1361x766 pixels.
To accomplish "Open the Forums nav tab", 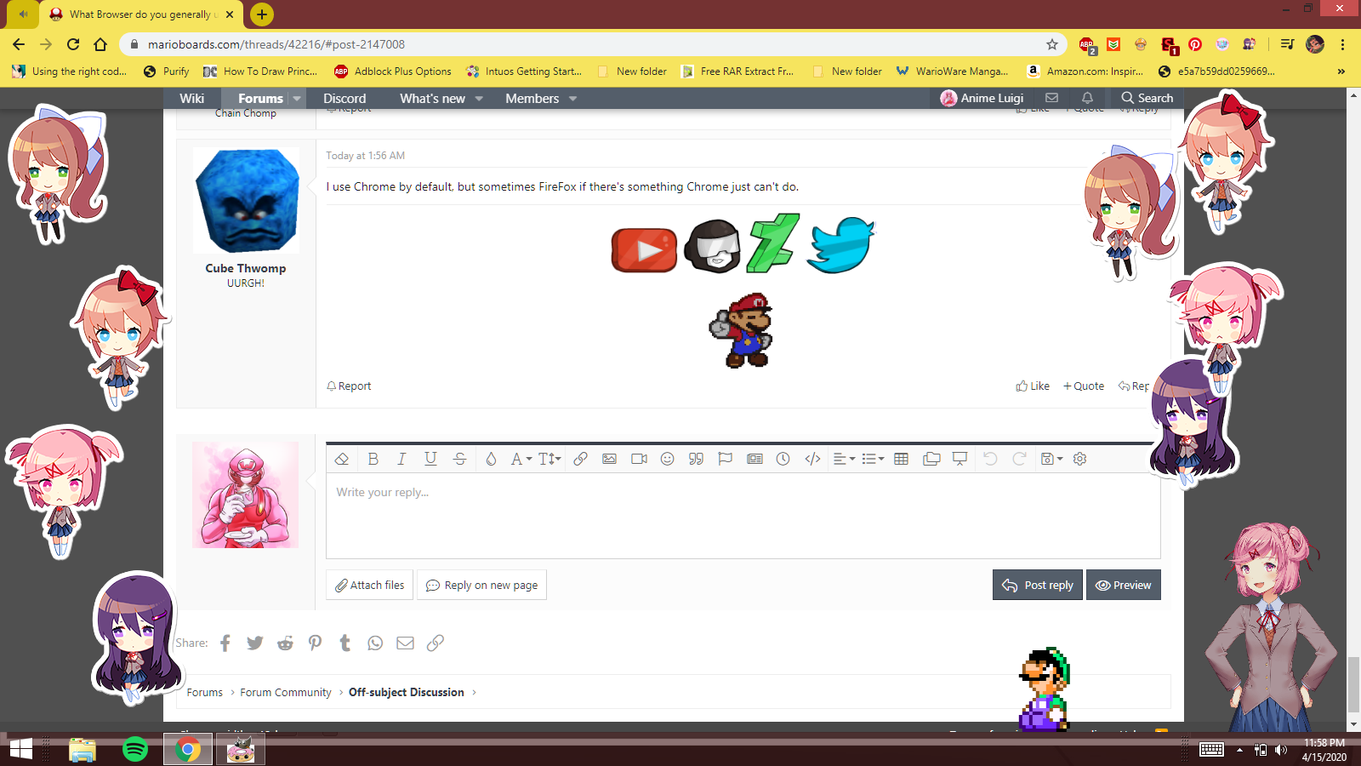I will click(260, 99).
